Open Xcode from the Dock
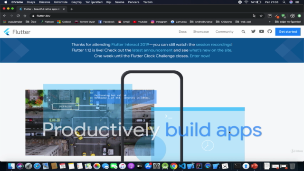Image resolution: width=304 pixels, height=171 pixels. (190, 166)
